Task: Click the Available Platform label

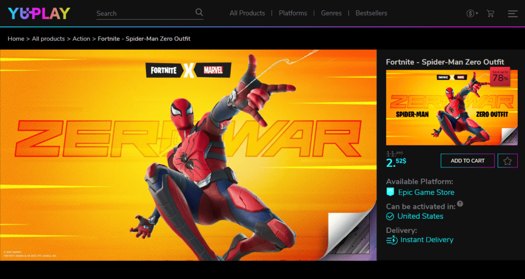Action: pos(419,182)
